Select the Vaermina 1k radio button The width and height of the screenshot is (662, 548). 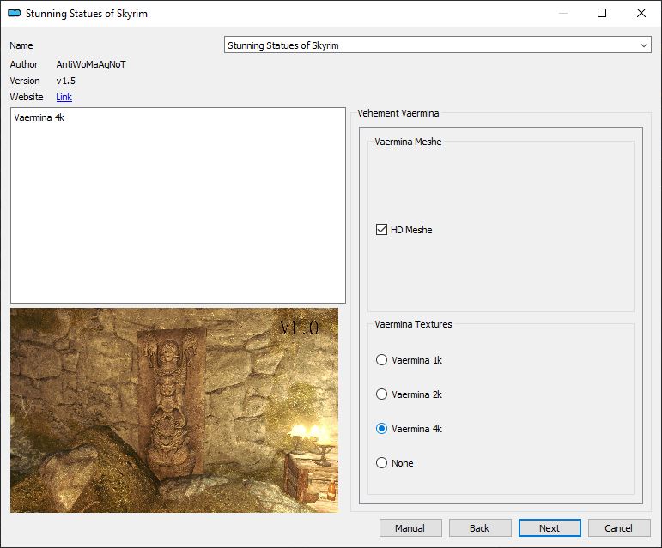381,359
